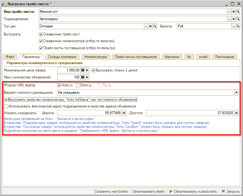Open the Расписание tab

pyautogui.click(x=225, y=57)
